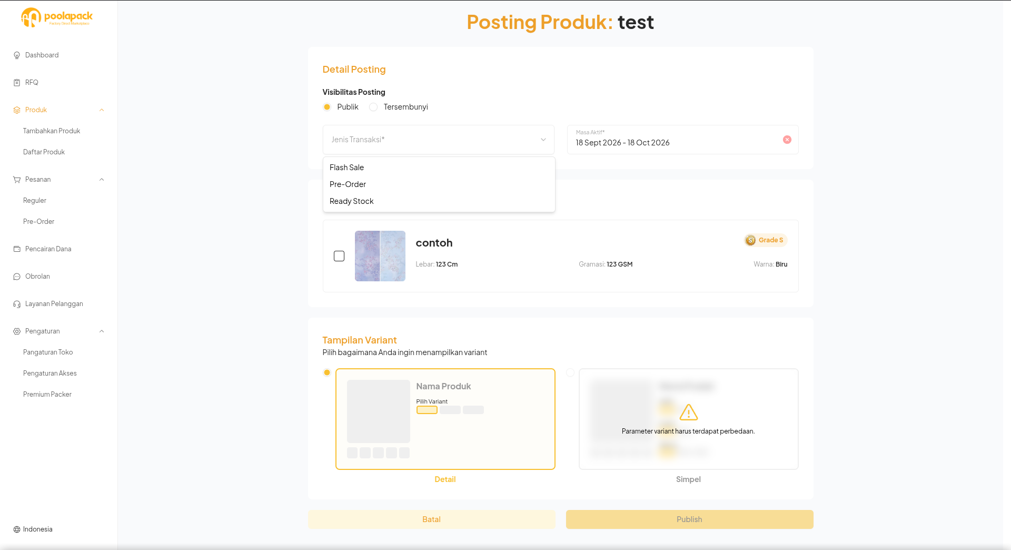Click the Grade S badge
This screenshot has width=1011, height=550.
pyautogui.click(x=766, y=240)
